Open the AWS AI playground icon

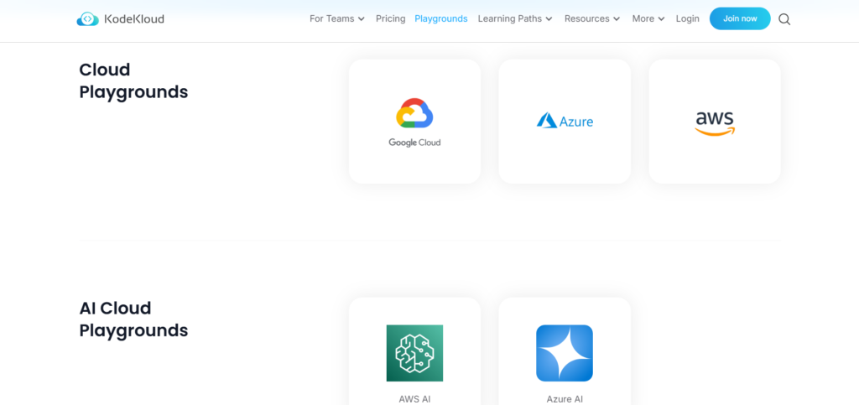tap(414, 353)
